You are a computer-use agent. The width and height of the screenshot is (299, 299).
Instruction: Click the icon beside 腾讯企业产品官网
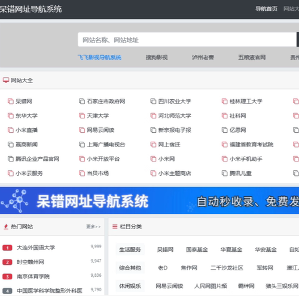(11, 159)
